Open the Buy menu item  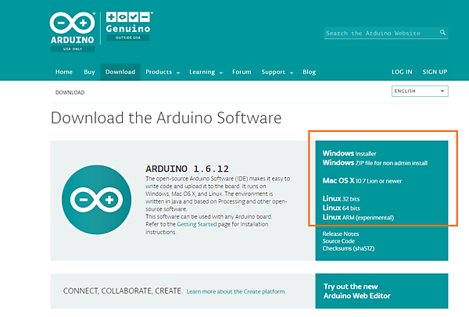point(89,72)
